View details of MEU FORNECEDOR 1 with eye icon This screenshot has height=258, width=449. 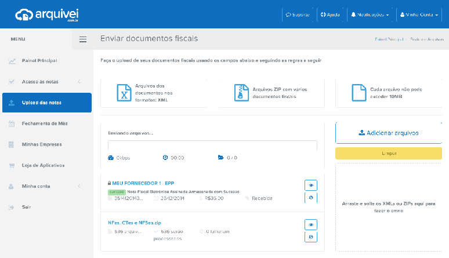pos(311,186)
